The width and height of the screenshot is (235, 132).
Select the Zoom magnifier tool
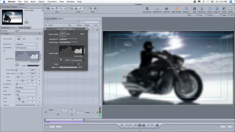tap(61, 8)
